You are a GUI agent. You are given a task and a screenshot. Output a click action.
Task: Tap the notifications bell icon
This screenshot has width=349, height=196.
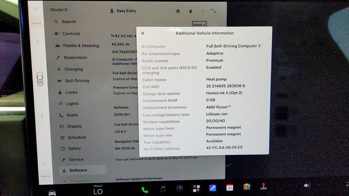pyautogui.click(x=191, y=11)
